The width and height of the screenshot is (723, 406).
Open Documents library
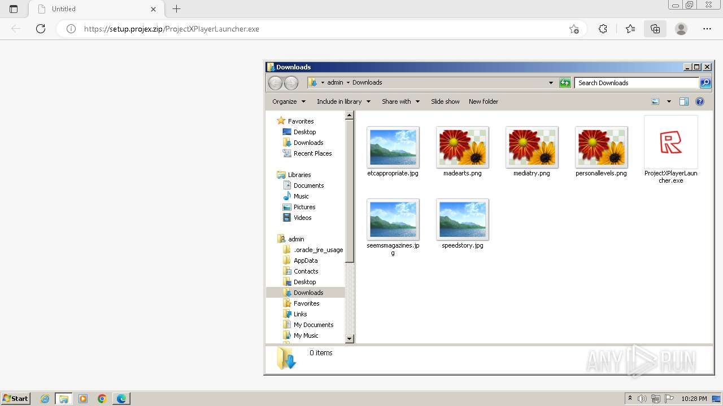(x=308, y=186)
